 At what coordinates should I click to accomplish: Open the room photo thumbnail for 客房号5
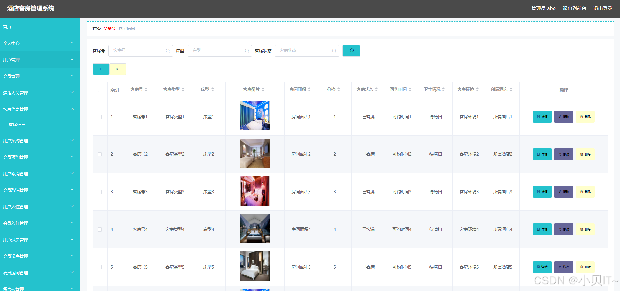[255, 266]
